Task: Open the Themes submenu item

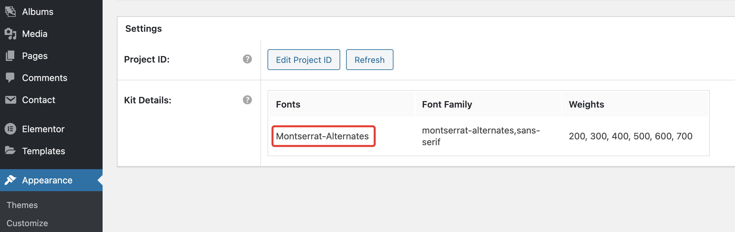Action: [x=22, y=205]
